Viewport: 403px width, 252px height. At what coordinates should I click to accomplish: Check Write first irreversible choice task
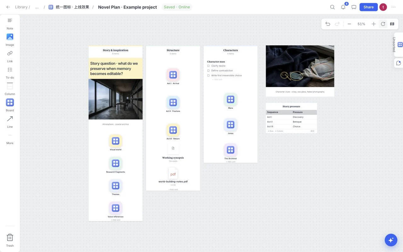click(x=208, y=75)
